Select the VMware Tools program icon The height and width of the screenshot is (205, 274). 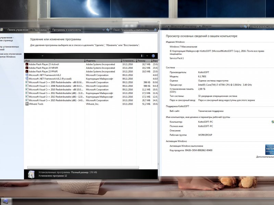click(x=27, y=104)
